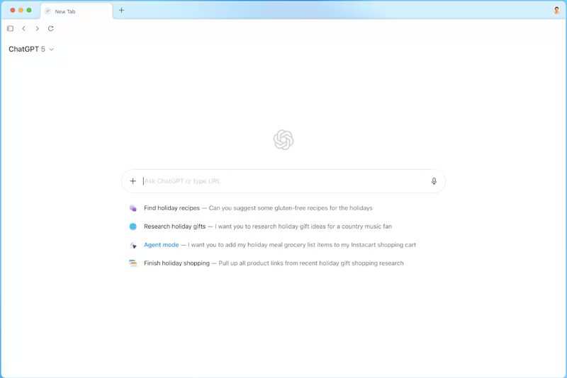This screenshot has height=378, width=567.
Task: Choose the Research holiday gifts suggestion
Action: pos(261,227)
